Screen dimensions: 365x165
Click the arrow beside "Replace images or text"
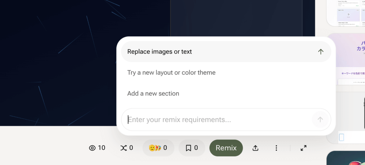coord(321,52)
